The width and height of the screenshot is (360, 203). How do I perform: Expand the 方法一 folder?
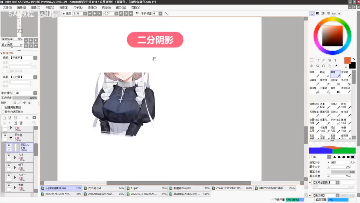click(15, 177)
